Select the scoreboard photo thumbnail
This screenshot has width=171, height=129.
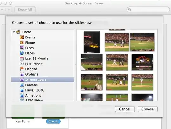tap(142, 62)
